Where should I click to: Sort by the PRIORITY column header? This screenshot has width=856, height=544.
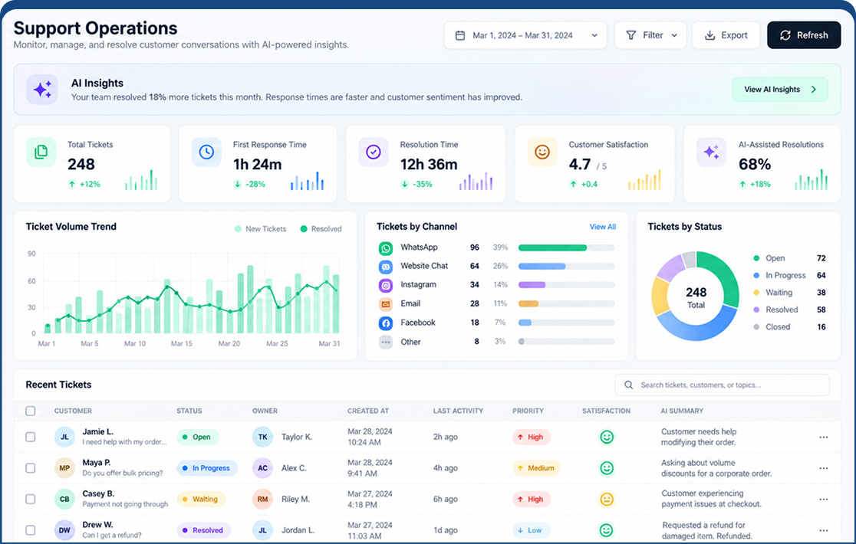click(x=528, y=411)
